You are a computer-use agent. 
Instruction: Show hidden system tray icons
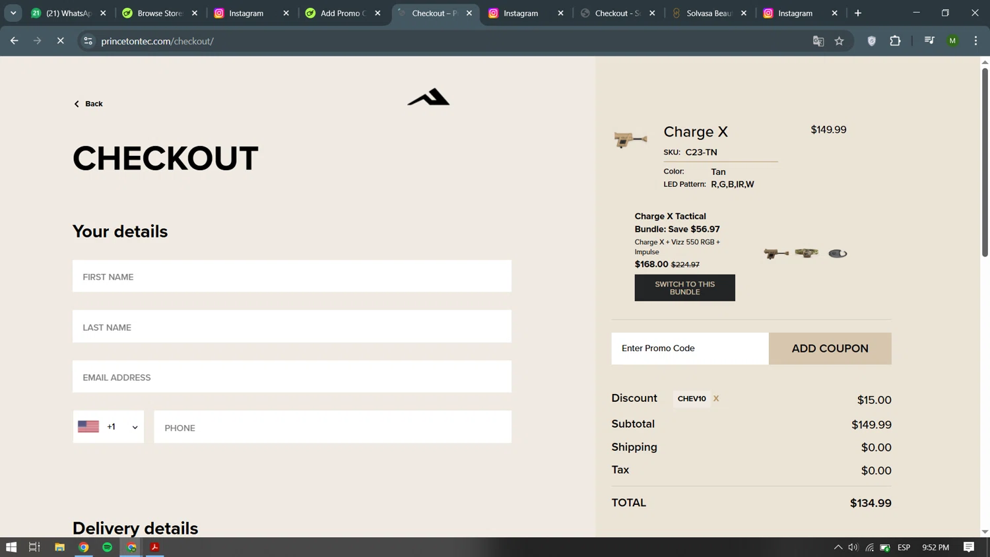pyautogui.click(x=838, y=547)
